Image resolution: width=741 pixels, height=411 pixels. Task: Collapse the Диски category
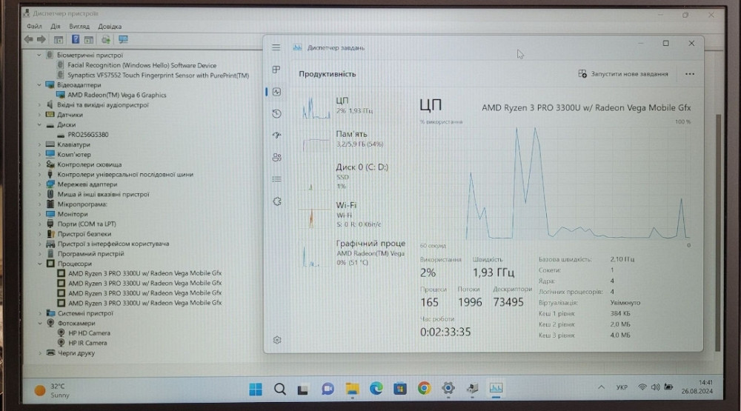(39, 124)
